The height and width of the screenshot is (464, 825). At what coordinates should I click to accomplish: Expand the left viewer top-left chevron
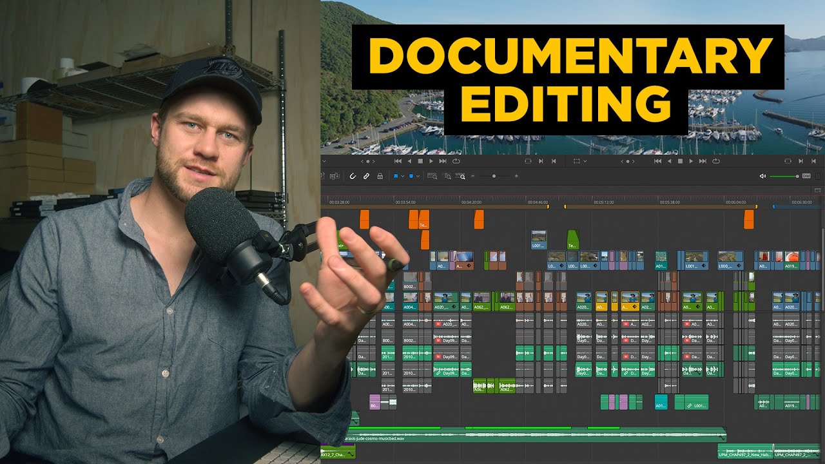coord(324,161)
